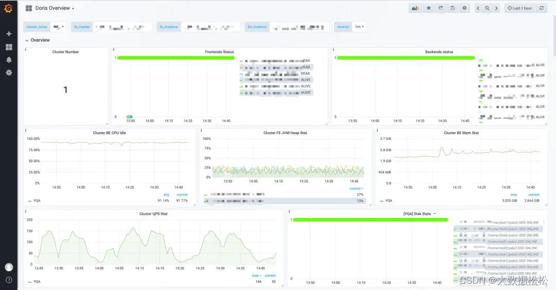Open the [YQA] Disk State title dropdown
Viewport: 556px width, 290px height.
tap(420, 214)
